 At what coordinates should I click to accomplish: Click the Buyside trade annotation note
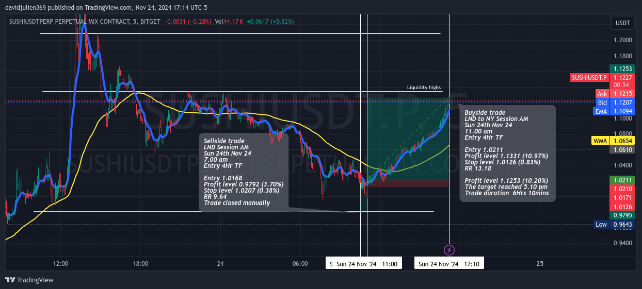click(x=507, y=153)
